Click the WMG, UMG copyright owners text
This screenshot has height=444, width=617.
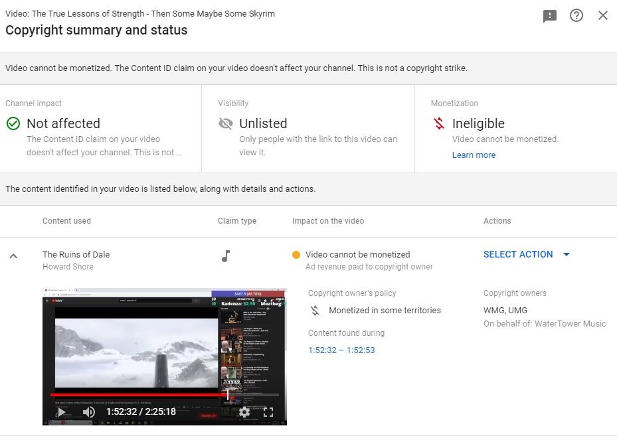tap(505, 311)
